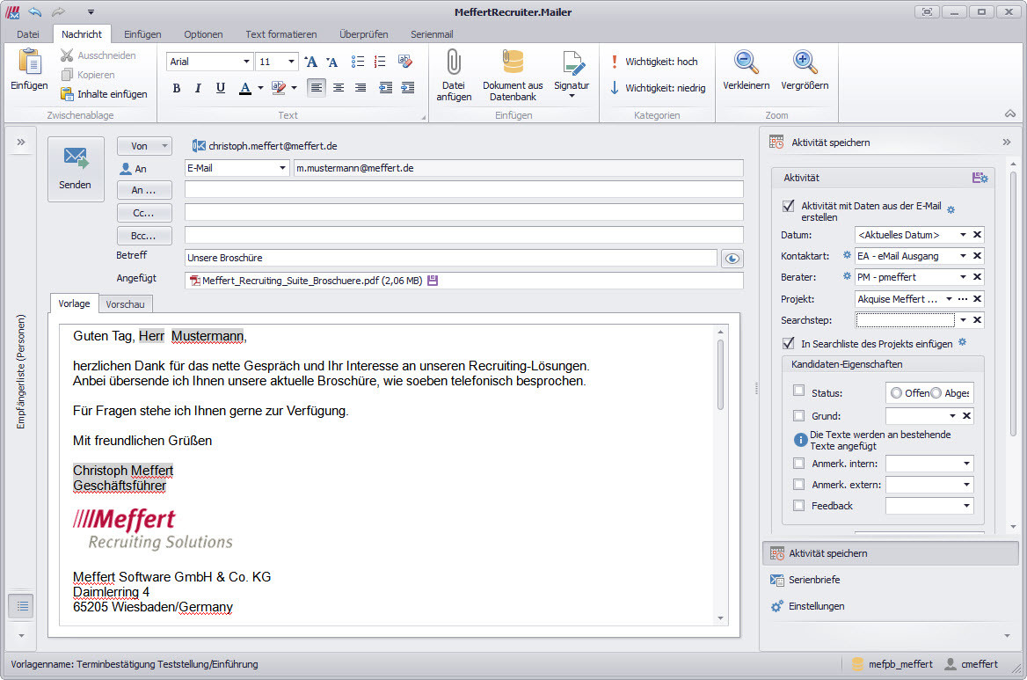Image resolution: width=1027 pixels, height=680 pixels.
Task: Select the Abges status radio button
Action: 936,393
